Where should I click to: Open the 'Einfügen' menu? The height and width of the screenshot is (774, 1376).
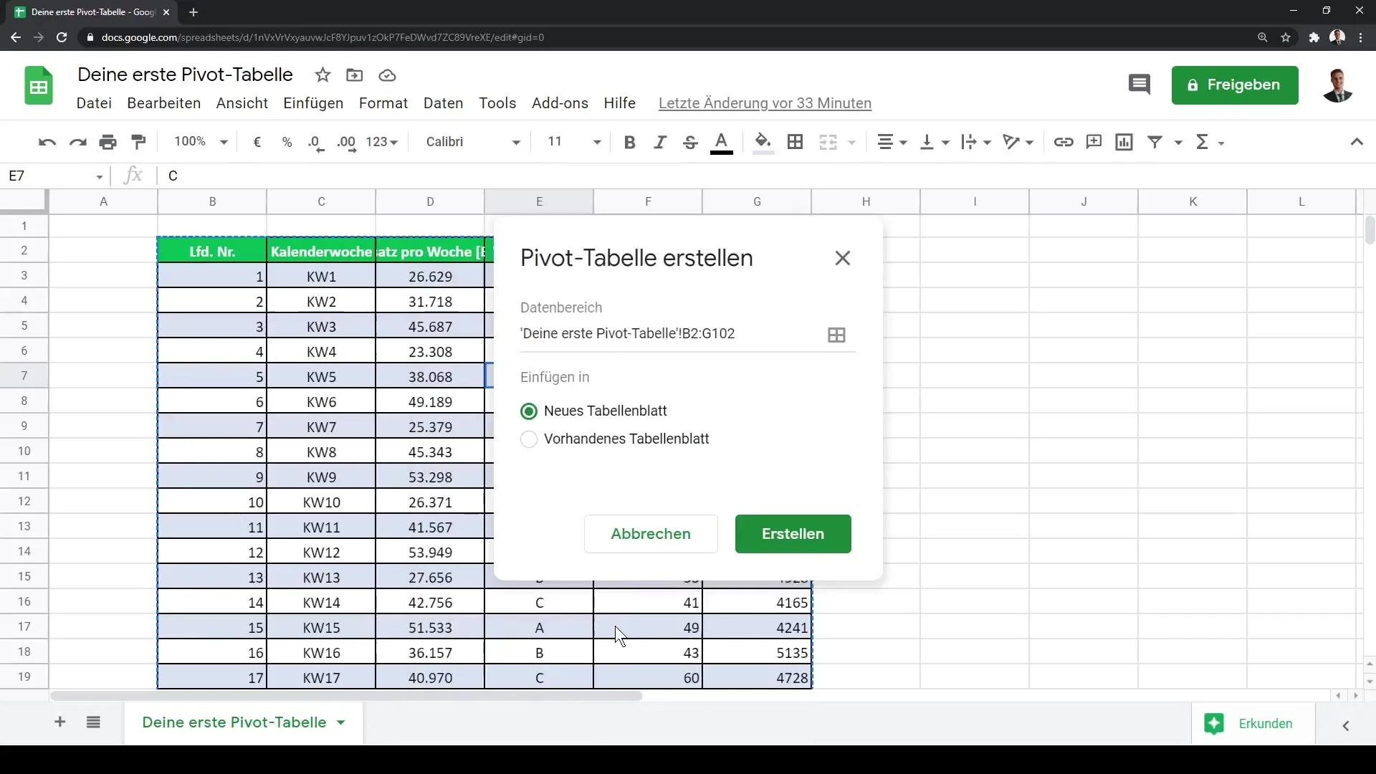[312, 103]
